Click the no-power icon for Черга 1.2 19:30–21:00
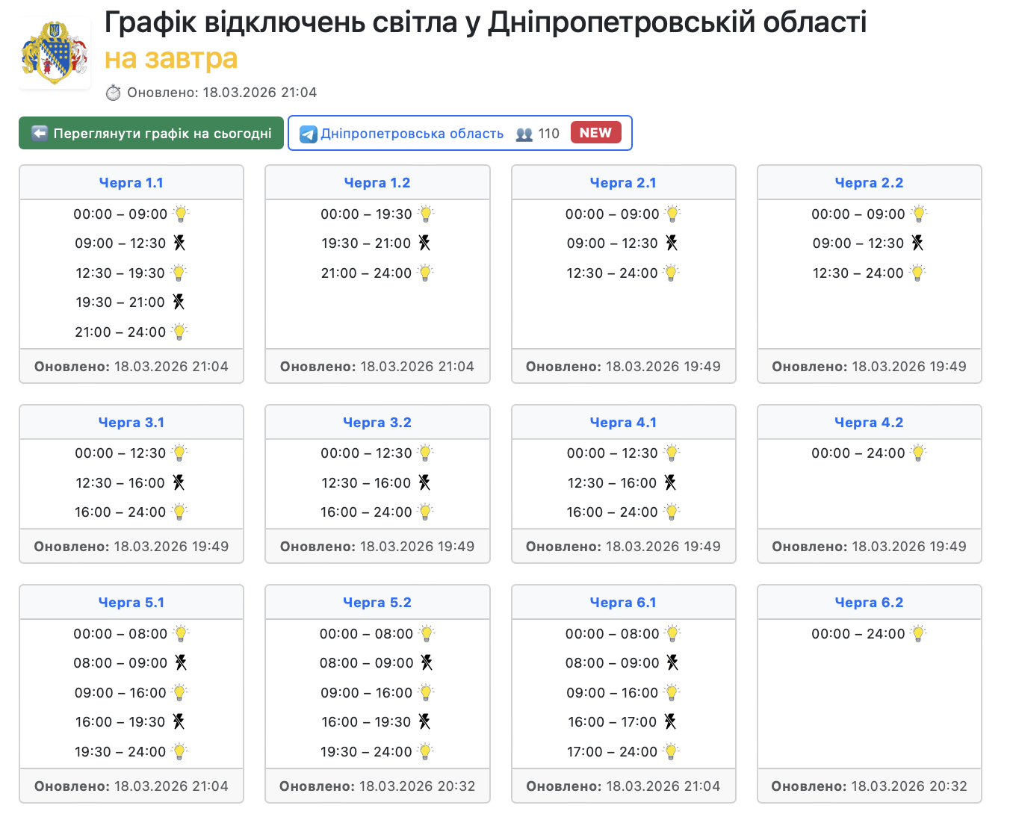Screen dimensions: 1016x817 [424, 243]
